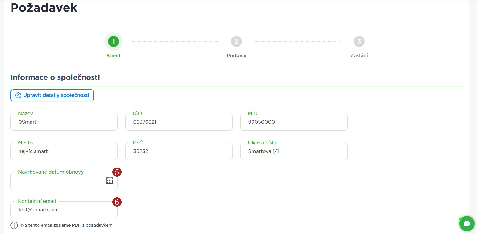Focus the Ulice a číslo field
The height and width of the screenshot is (234, 477).
click(x=293, y=151)
